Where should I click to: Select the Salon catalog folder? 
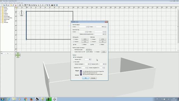pos(5,21)
